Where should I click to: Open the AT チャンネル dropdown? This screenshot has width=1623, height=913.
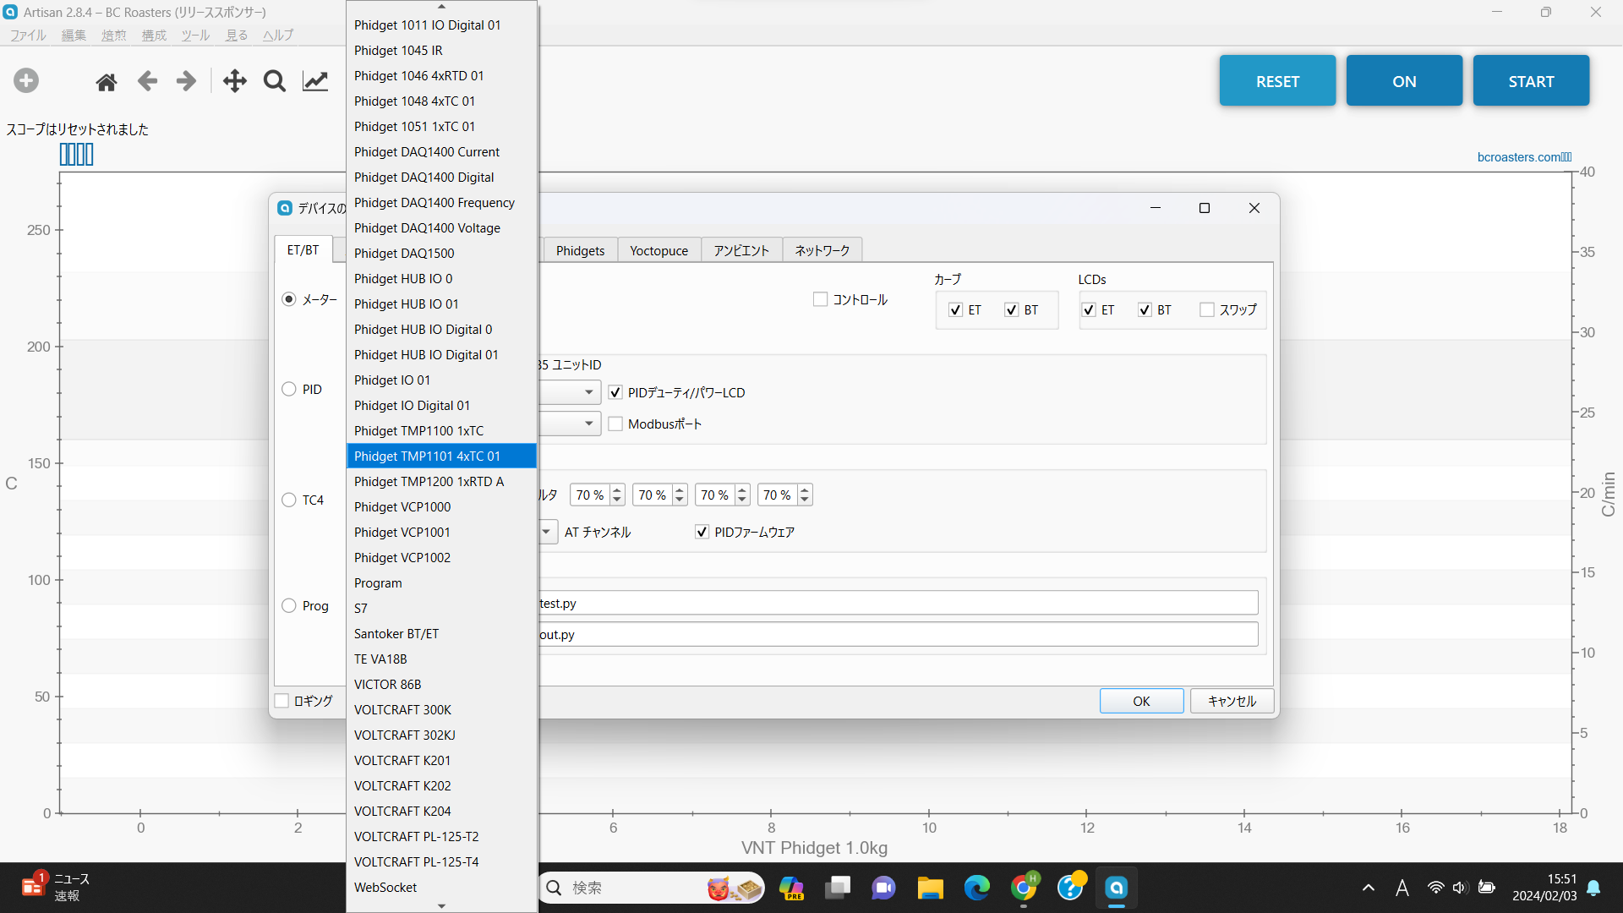(x=547, y=532)
